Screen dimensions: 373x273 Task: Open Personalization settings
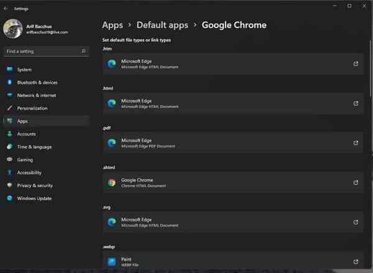pos(46,108)
